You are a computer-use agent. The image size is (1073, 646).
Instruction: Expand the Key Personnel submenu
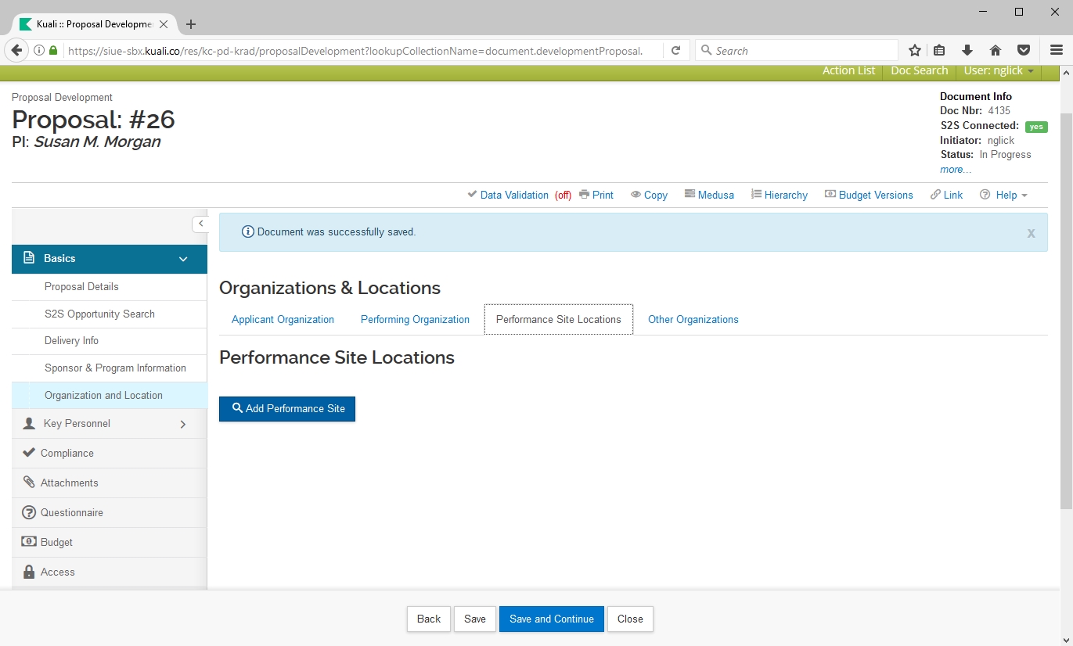(x=183, y=424)
